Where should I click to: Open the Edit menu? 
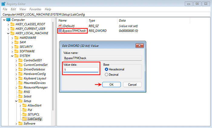coord(13,9)
